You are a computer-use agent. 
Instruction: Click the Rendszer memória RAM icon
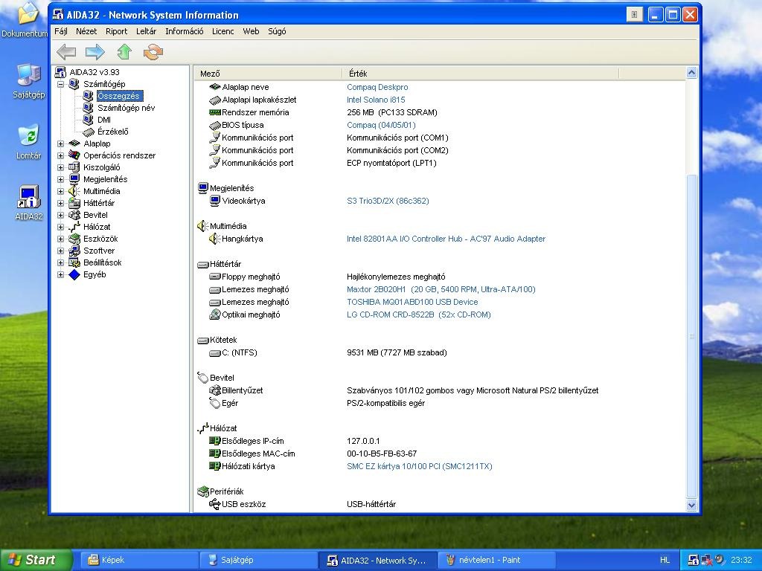[x=215, y=112]
